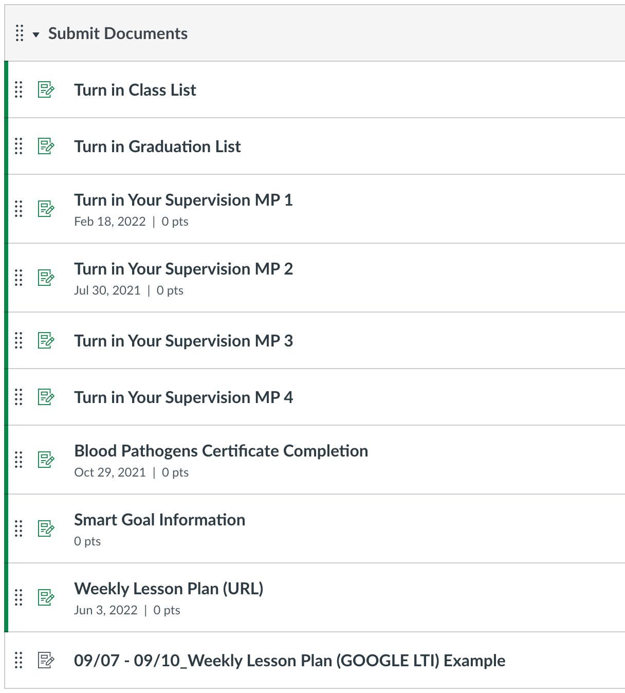This screenshot has width=625, height=693.
Task: Open the 09/07 - 09/10 Weekly Lesson Plan example
Action: pos(290,661)
